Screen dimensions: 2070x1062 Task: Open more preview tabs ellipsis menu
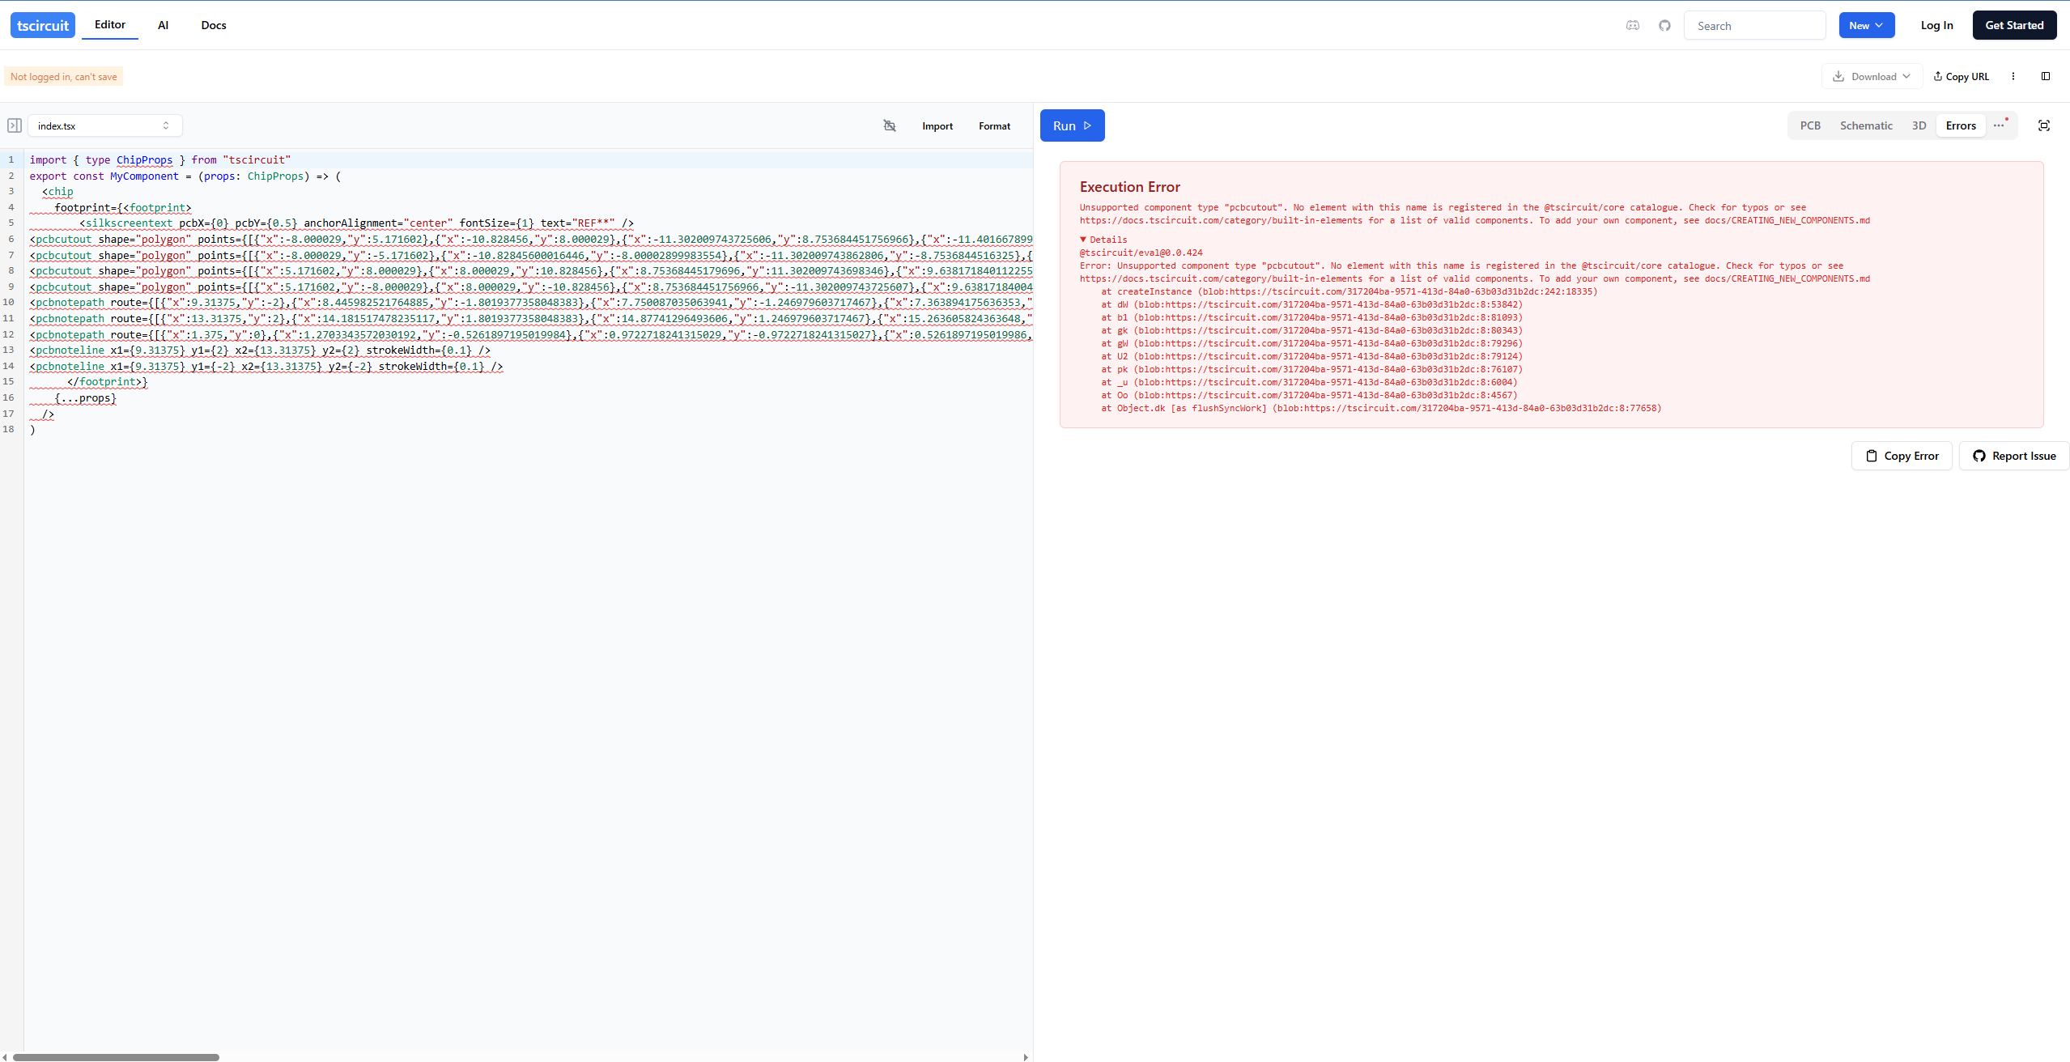tap(1999, 125)
